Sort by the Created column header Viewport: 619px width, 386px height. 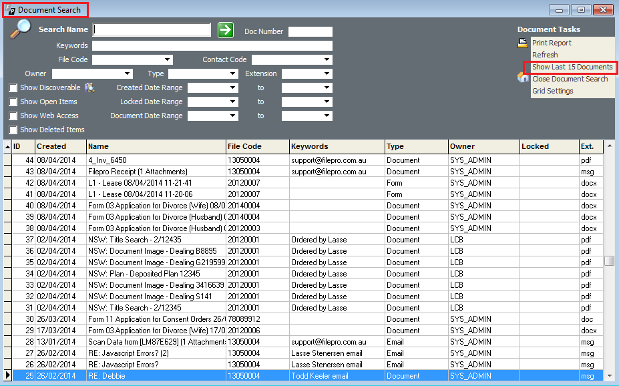coord(60,146)
